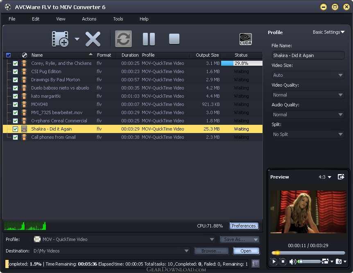Open the Split No Split dropdown
Screen dimensions: 353x273
click(308, 134)
